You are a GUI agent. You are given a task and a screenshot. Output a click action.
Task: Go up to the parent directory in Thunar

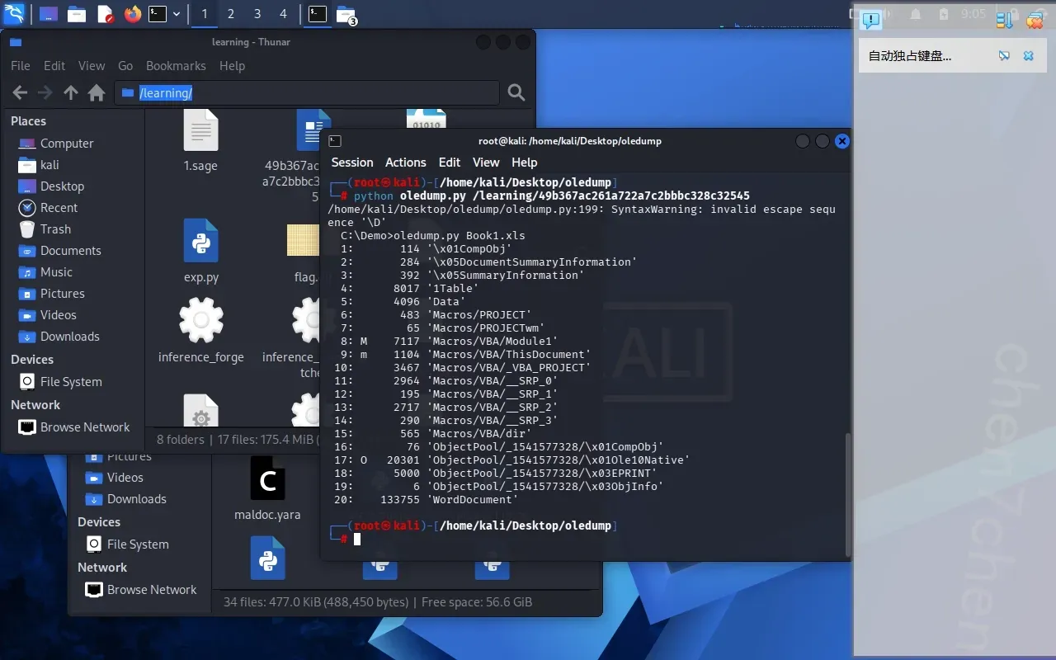point(71,93)
